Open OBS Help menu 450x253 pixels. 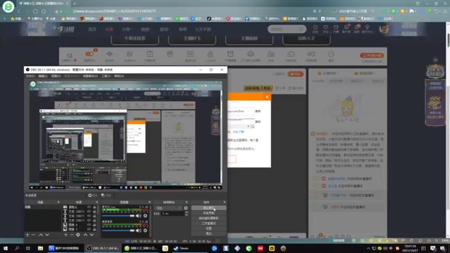coord(119,76)
